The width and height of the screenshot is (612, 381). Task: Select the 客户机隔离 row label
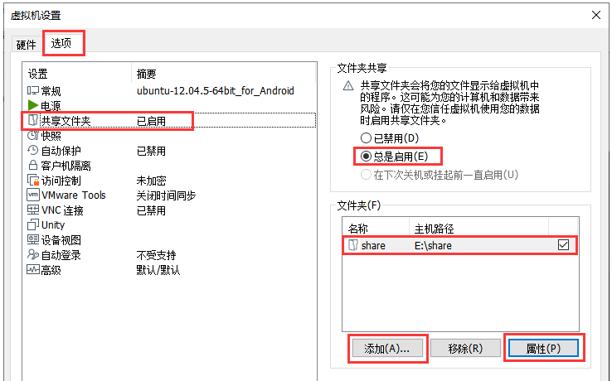coord(66,166)
